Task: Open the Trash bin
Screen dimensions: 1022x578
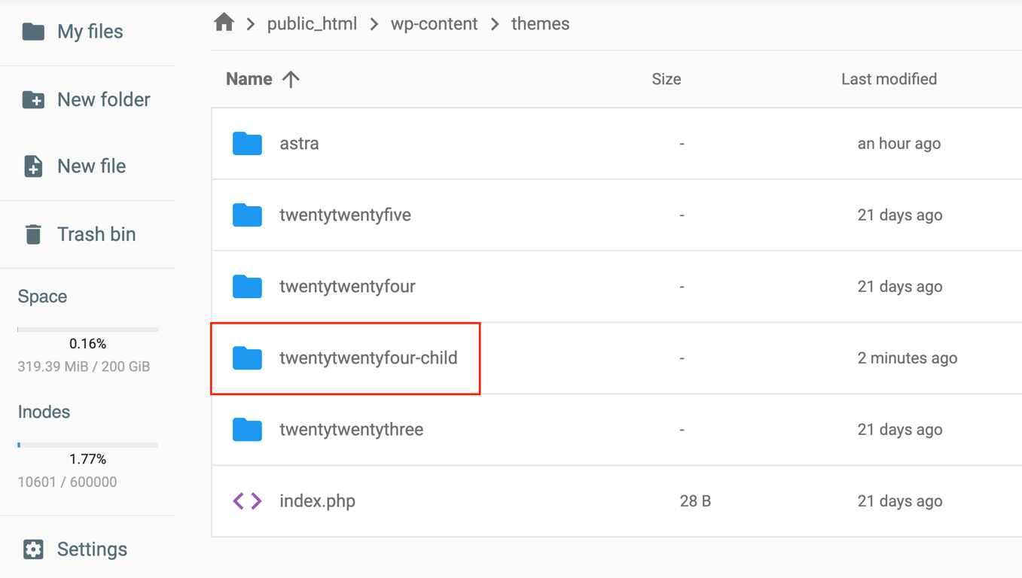Action: coord(33,233)
